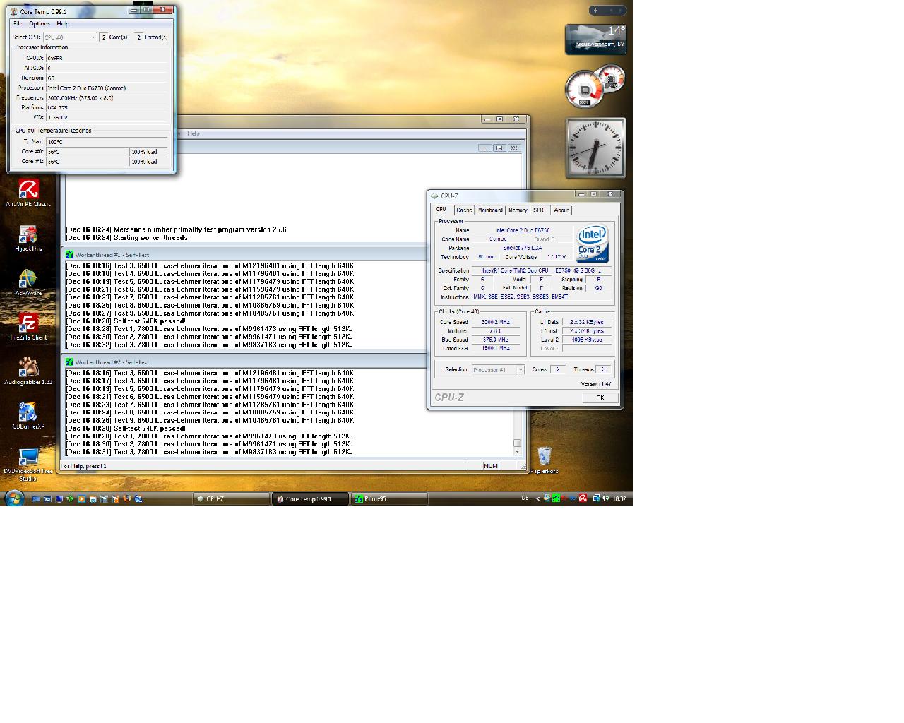Click the Prime95 vertical scrollbar down arrow
The width and height of the screenshot is (904, 723).
pos(518,451)
